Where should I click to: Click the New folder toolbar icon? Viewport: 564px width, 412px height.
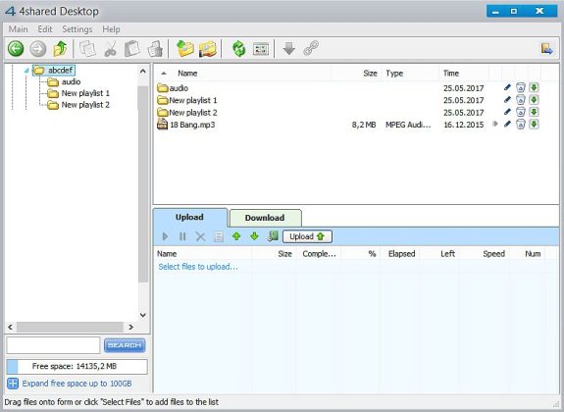[x=185, y=49]
